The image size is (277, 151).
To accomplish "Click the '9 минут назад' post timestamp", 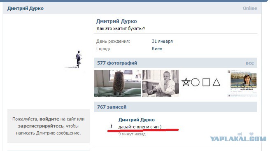I will pos(132,134).
